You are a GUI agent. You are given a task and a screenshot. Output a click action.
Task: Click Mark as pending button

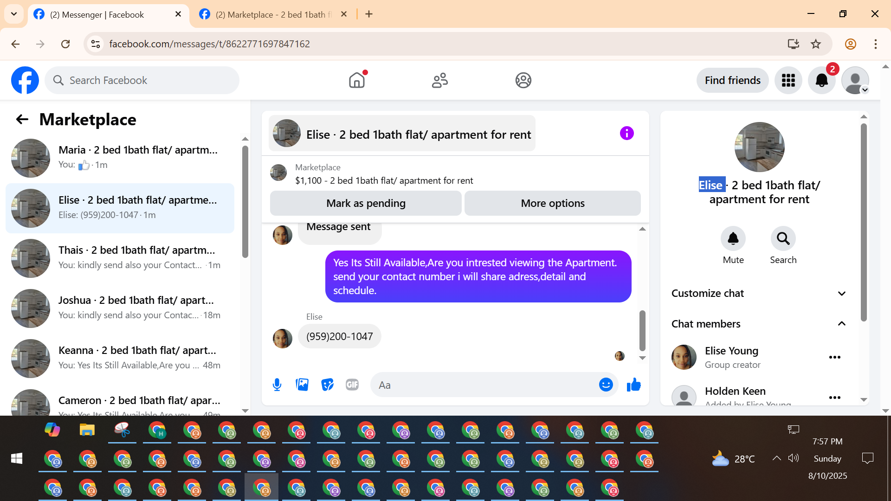click(x=366, y=203)
